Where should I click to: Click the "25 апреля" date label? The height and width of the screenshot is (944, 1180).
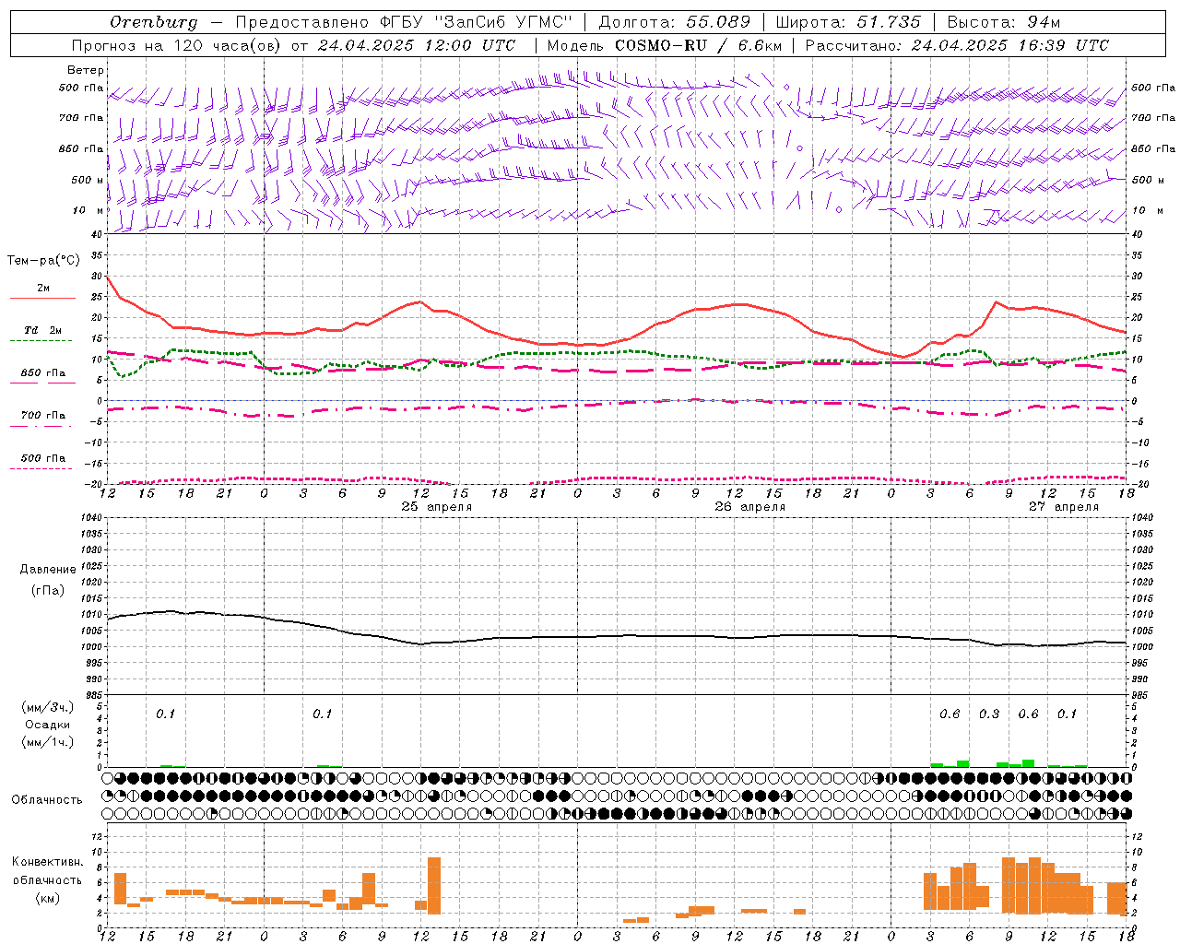click(437, 507)
